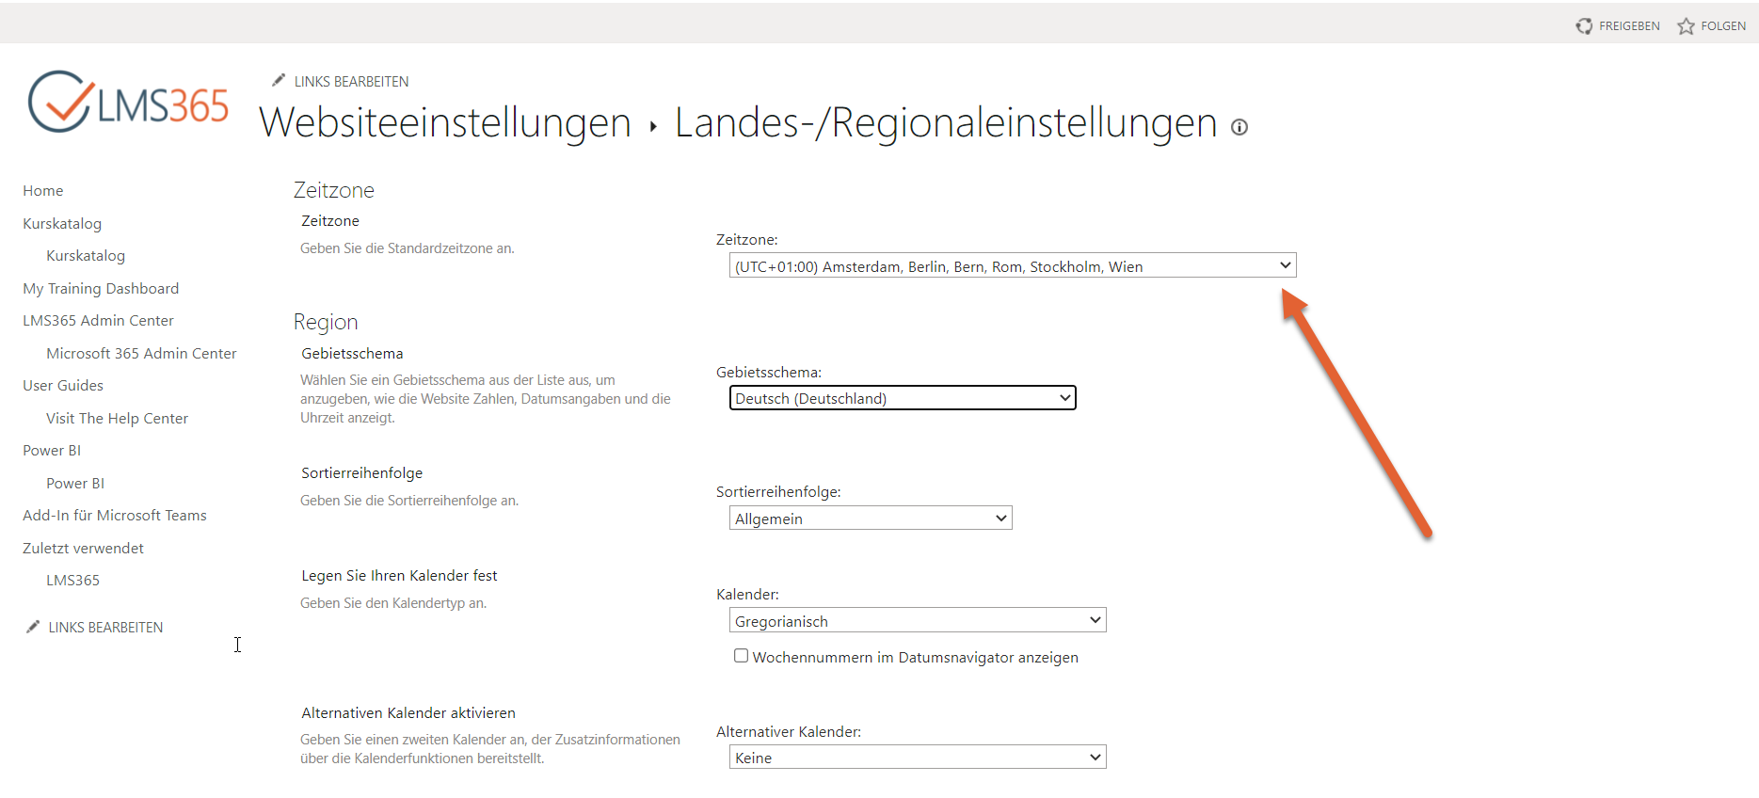
Task: Expand the Gebietsschema dropdown
Action: 902,398
